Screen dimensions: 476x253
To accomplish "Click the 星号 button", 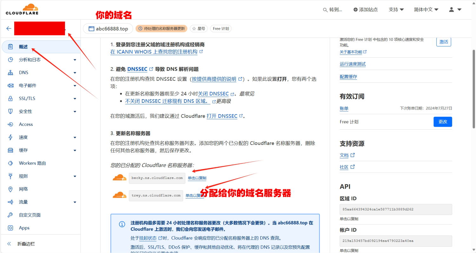I will (199, 29).
